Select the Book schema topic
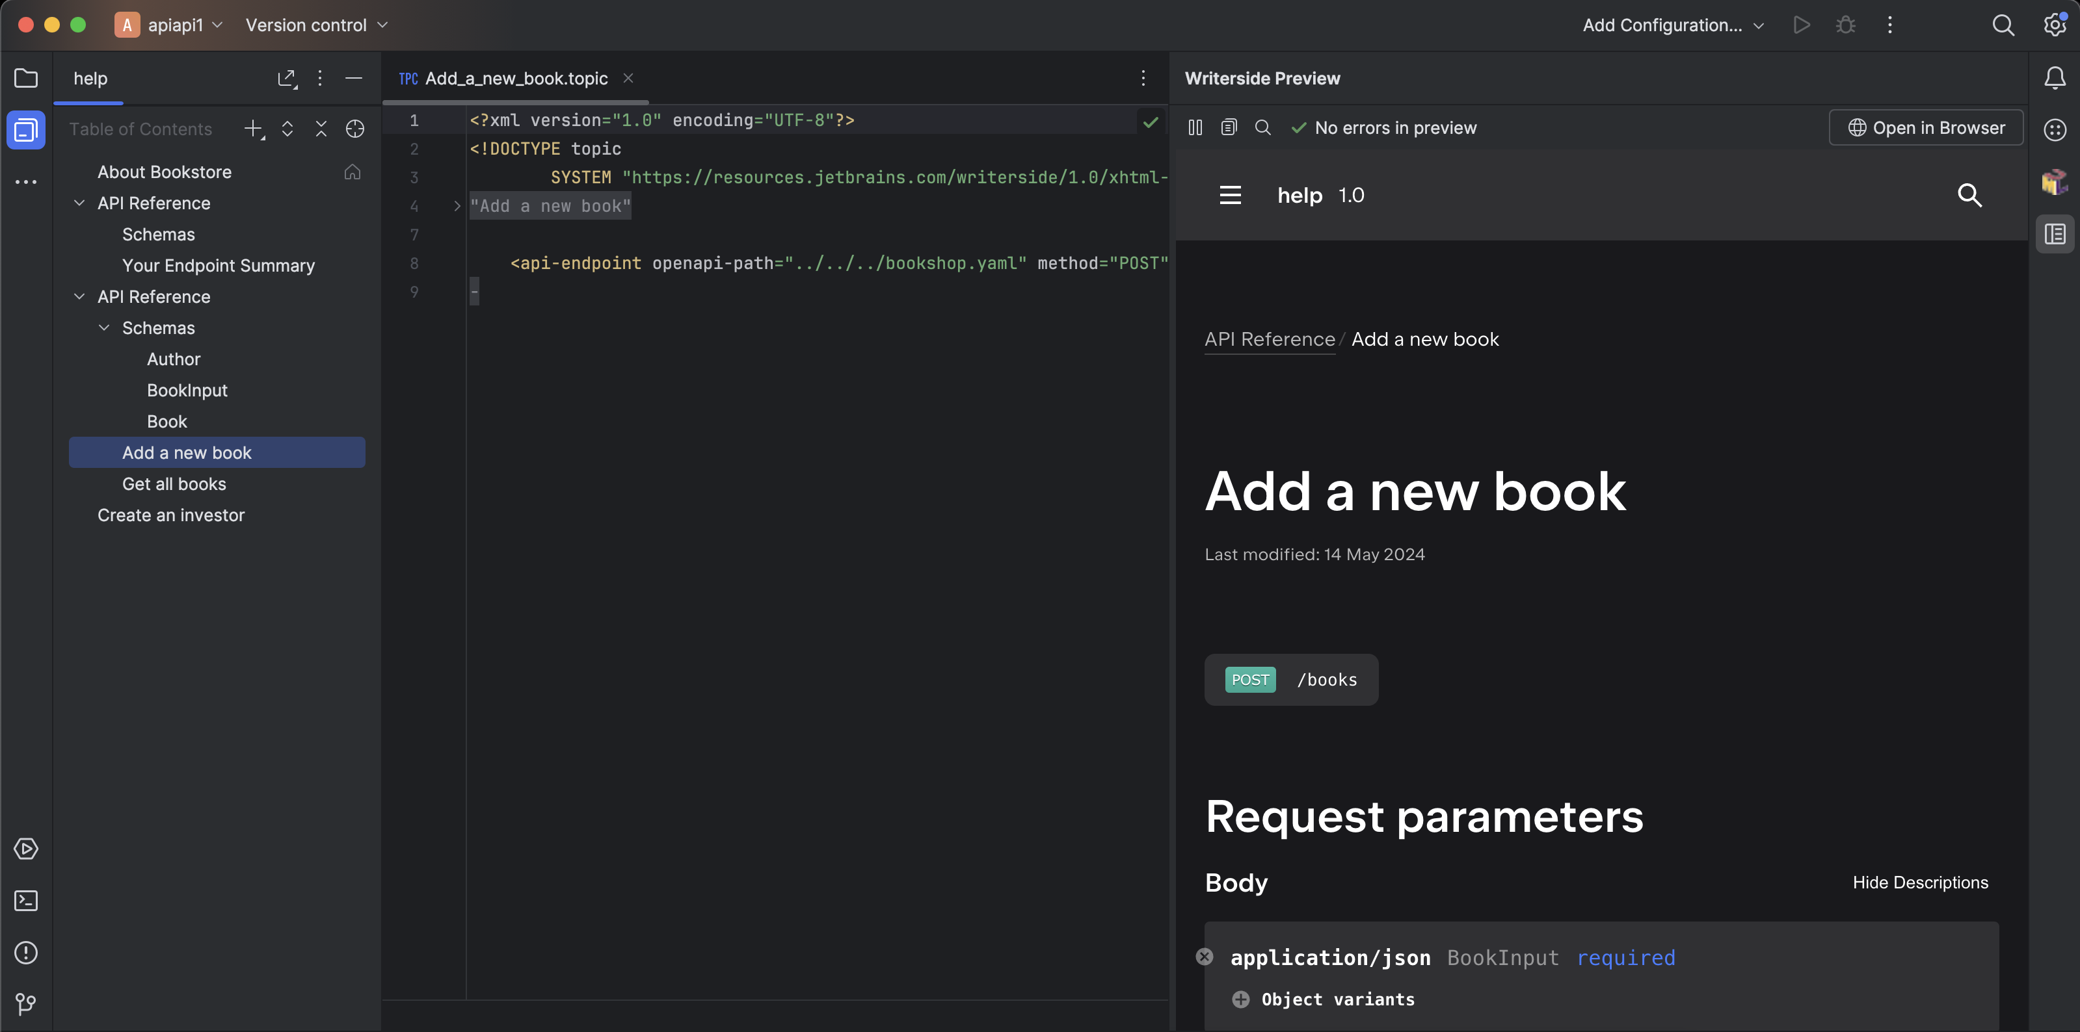Viewport: 2080px width, 1032px height. [167, 421]
